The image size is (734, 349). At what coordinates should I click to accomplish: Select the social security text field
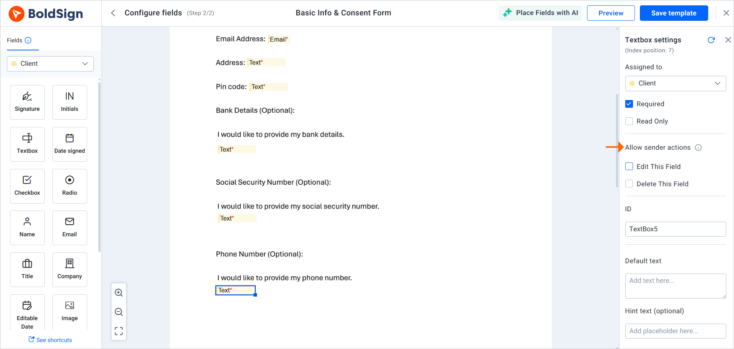pos(237,219)
